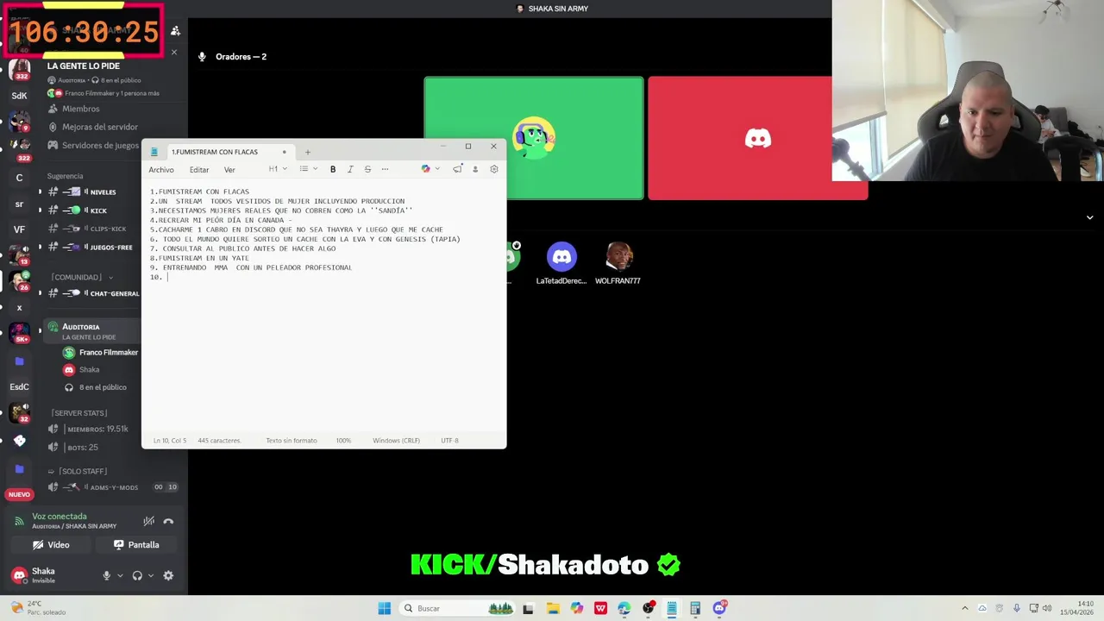Open microphone input options dropdown arrow
Image resolution: width=1104 pixels, height=621 pixels.
tap(120, 575)
